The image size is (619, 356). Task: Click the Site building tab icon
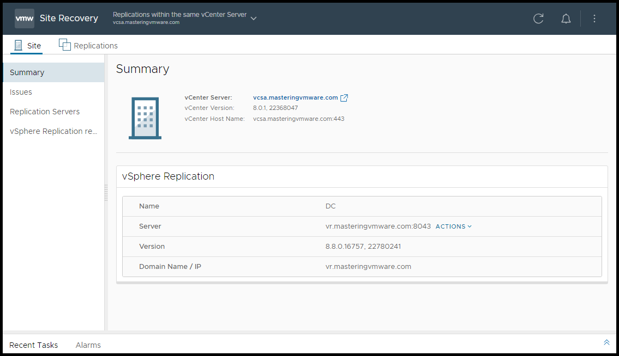(18, 45)
